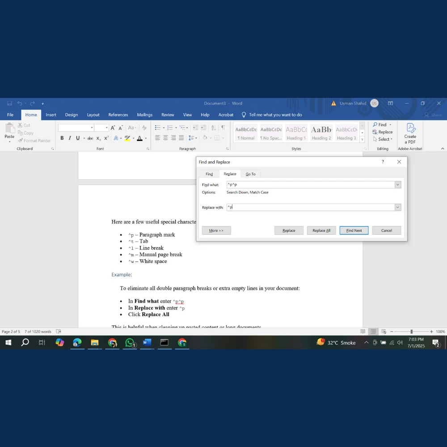447x447 pixels.
Task: Open font color dropdown arrow
Action: [146, 138]
